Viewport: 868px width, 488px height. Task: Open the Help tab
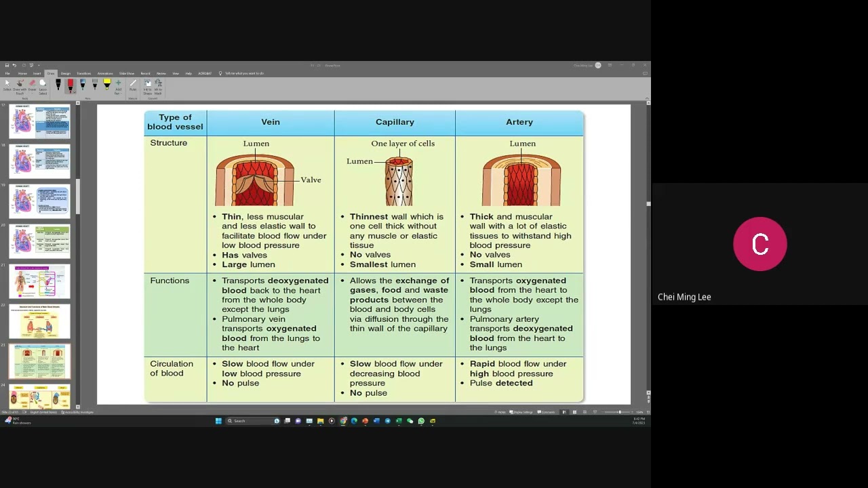(189, 73)
